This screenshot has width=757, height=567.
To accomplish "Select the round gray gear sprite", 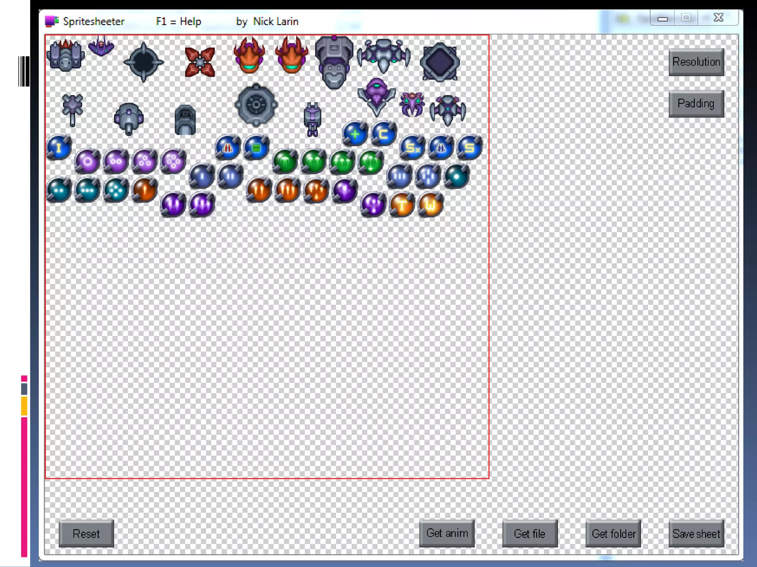I will coord(256,105).
